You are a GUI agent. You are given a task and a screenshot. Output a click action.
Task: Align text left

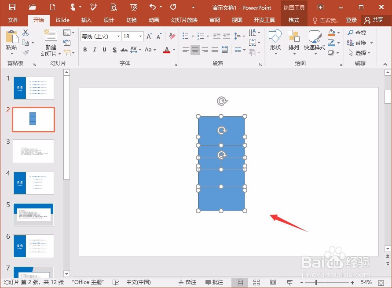tap(186, 49)
